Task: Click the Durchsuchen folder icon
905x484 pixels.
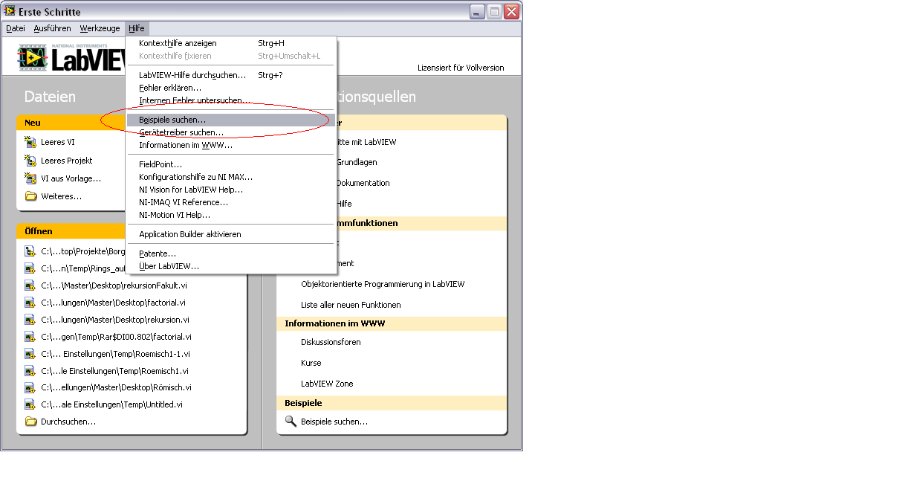Action: pyautogui.click(x=30, y=422)
